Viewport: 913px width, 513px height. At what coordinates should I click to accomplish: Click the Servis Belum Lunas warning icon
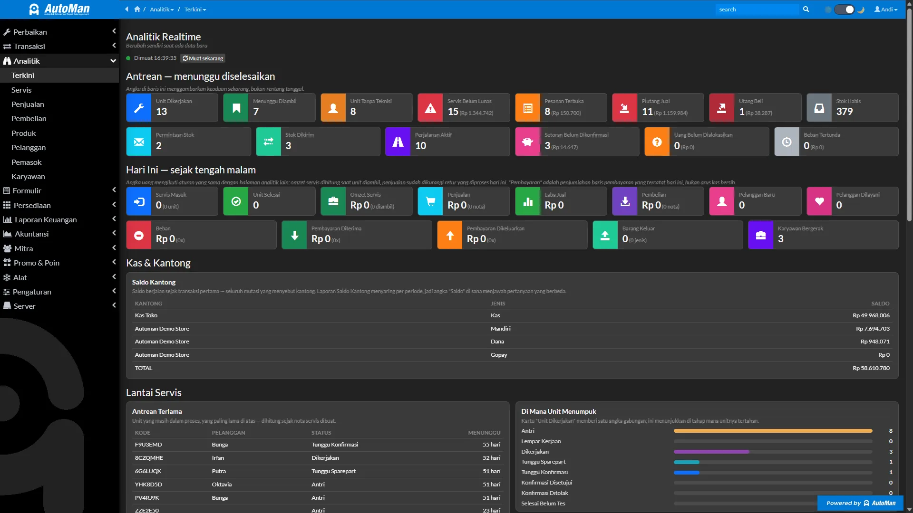430,108
